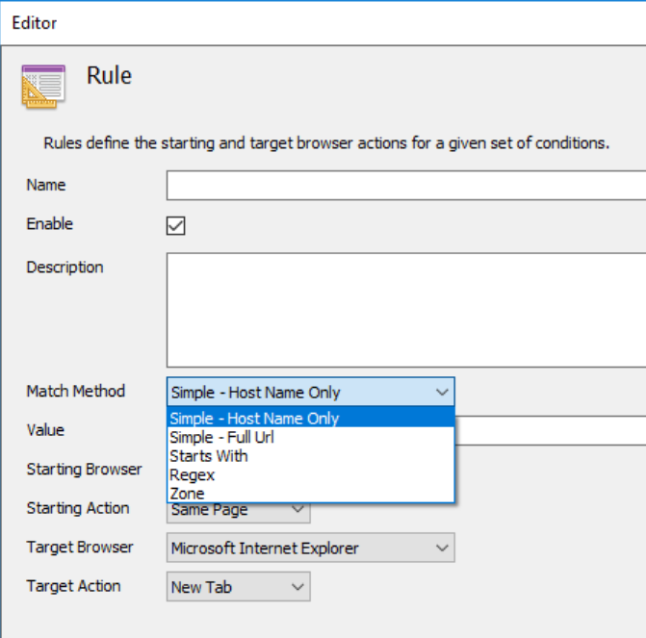Image resolution: width=646 pixels, height=638 pixels.
Task: Click the Value input field
Action: click(x=549, y=430)
